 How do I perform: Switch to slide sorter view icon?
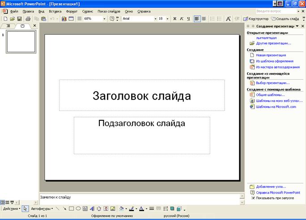click(x=8, y=203)
